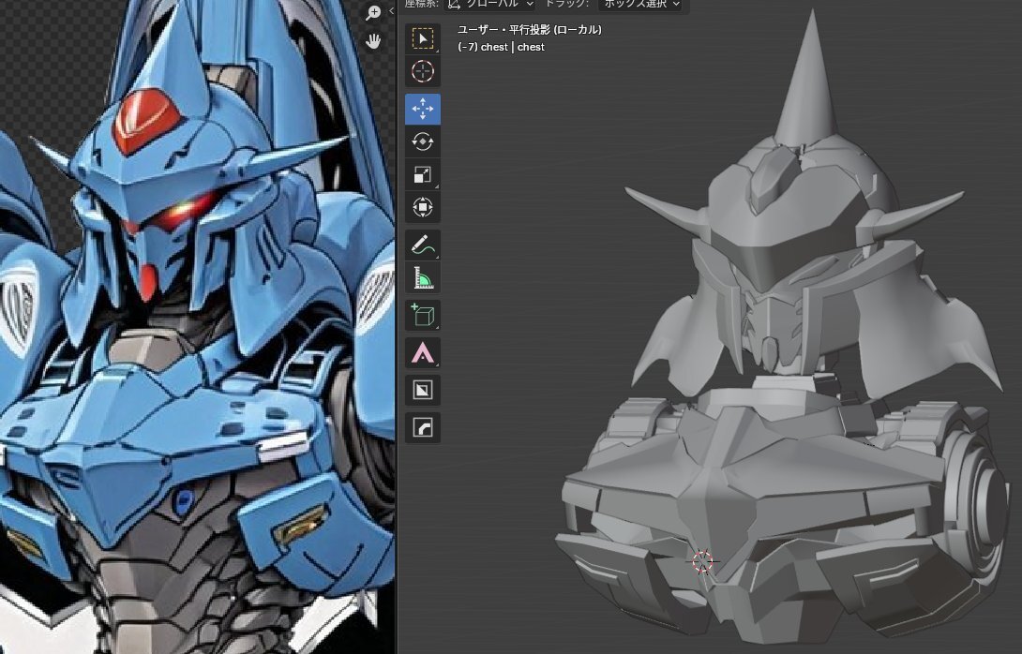Activate the Transform tool
1022x654 pixels.
click(x=422, y=207)
